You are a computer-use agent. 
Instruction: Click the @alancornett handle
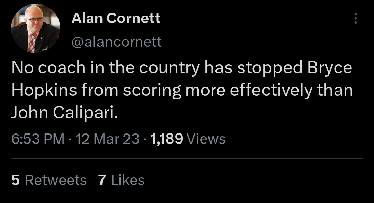pyautogui.click(x=116, y=42)
